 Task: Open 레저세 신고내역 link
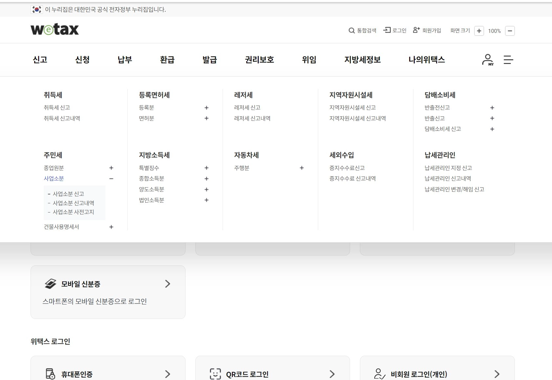point(252,118)
